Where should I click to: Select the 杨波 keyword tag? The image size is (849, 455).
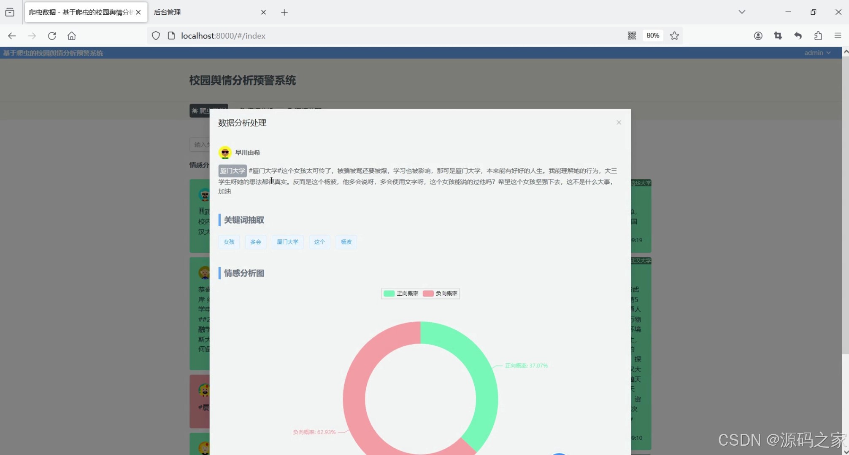coord(346,242)
